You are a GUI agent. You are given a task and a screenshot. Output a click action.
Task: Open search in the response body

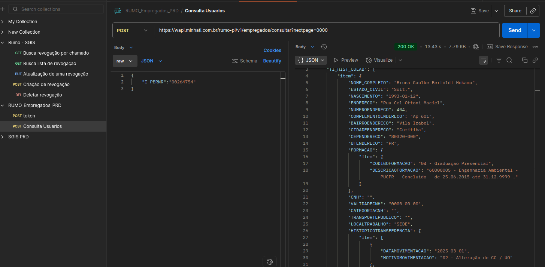click(509, 60)
